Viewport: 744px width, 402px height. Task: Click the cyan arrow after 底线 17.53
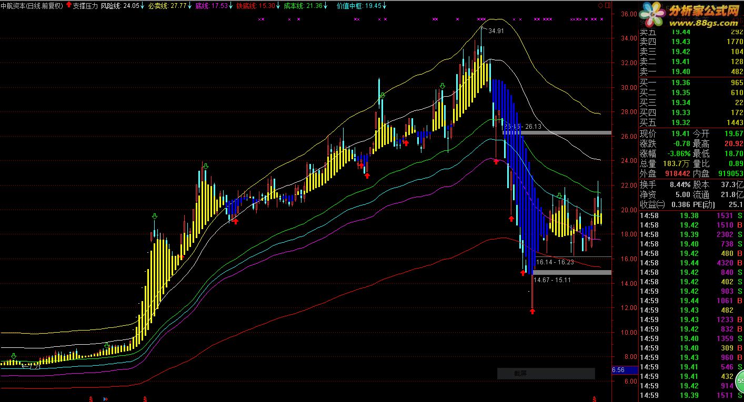click(232, 6)
